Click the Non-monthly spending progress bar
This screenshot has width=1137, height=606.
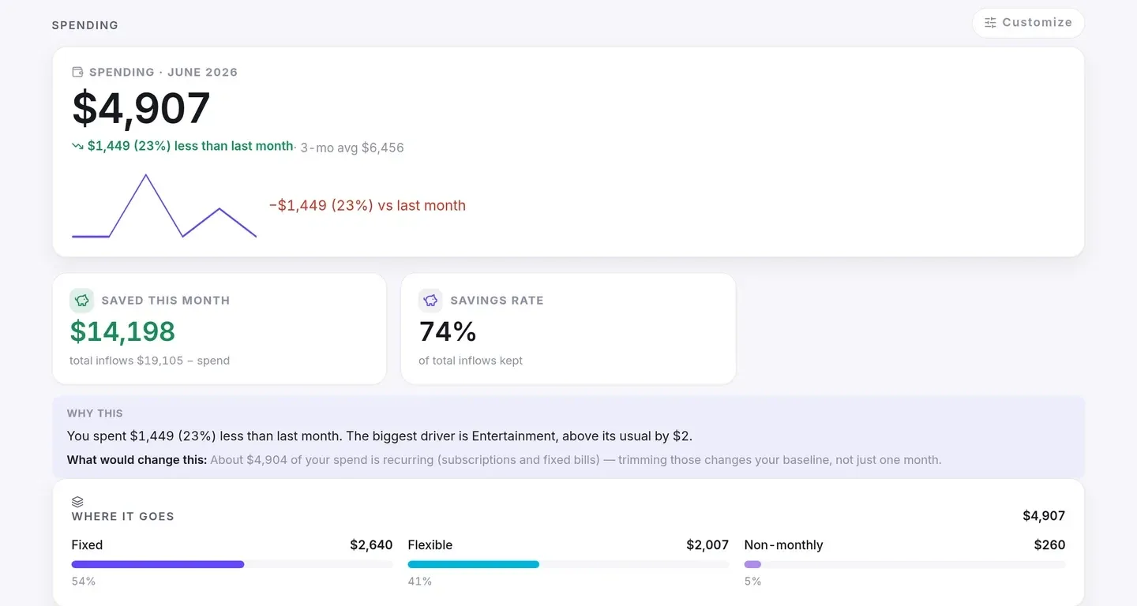[905, 564]
